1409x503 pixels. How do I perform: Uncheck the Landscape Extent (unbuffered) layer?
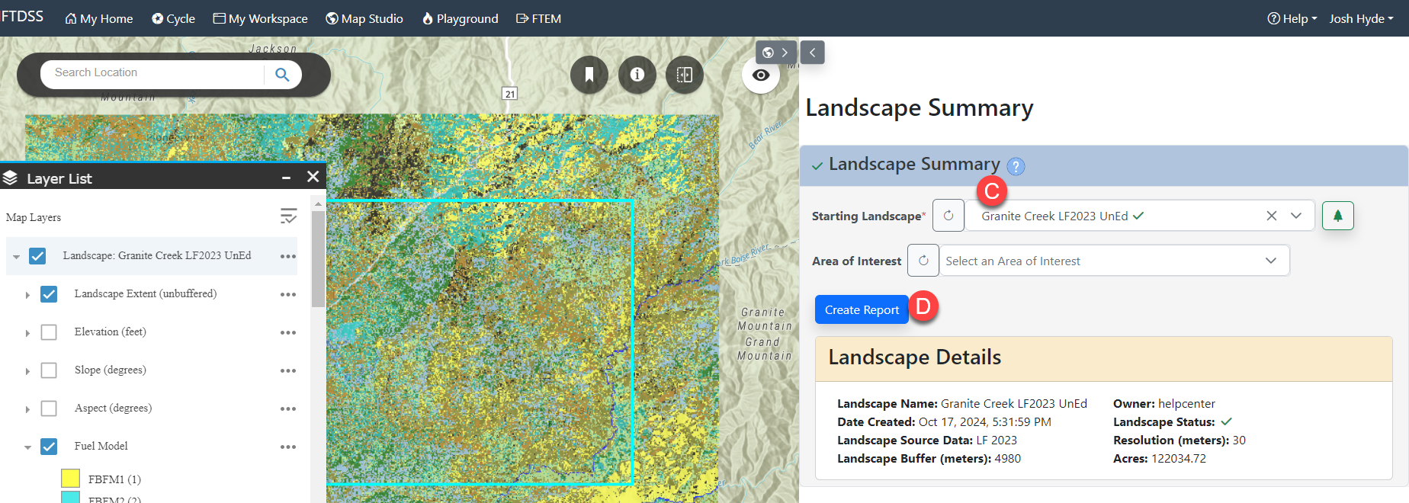click(x=49, y=294)
